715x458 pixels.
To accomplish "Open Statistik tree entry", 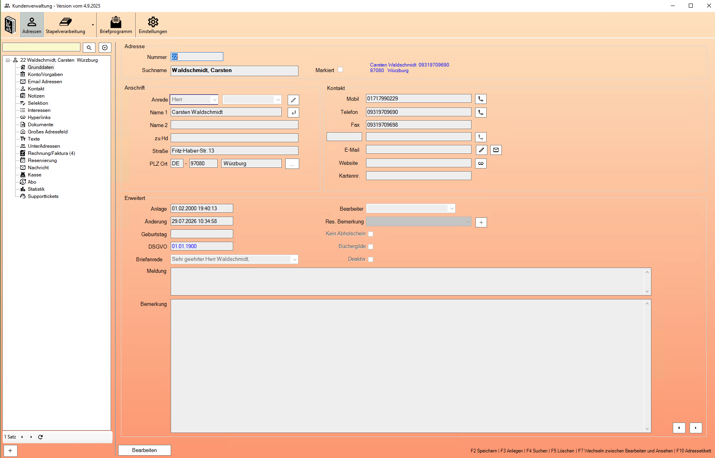I will point(36,189).
